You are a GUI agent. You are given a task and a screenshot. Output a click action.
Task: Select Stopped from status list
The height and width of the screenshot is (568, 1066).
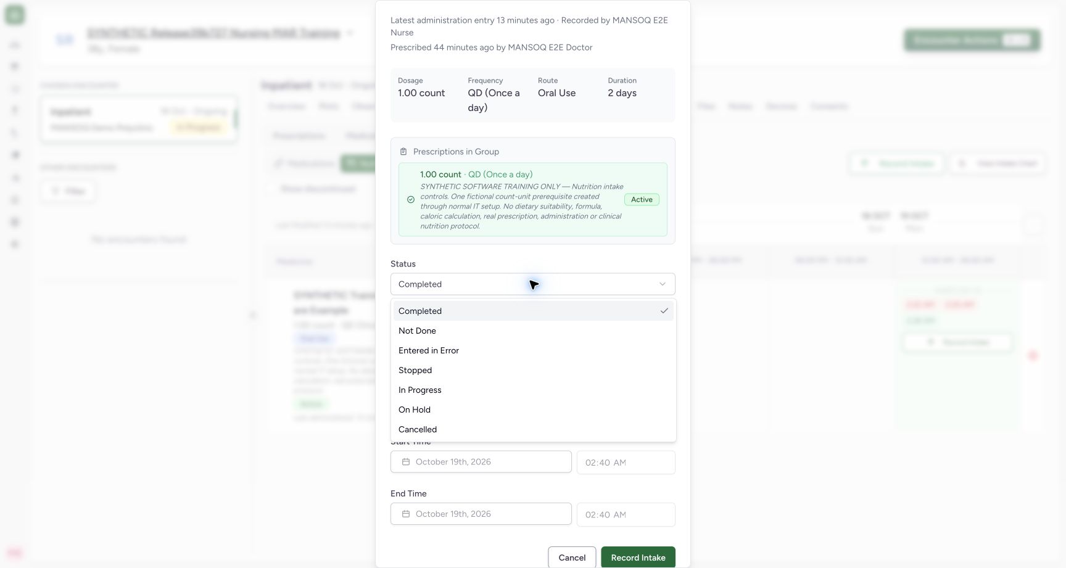click(533, 370)
